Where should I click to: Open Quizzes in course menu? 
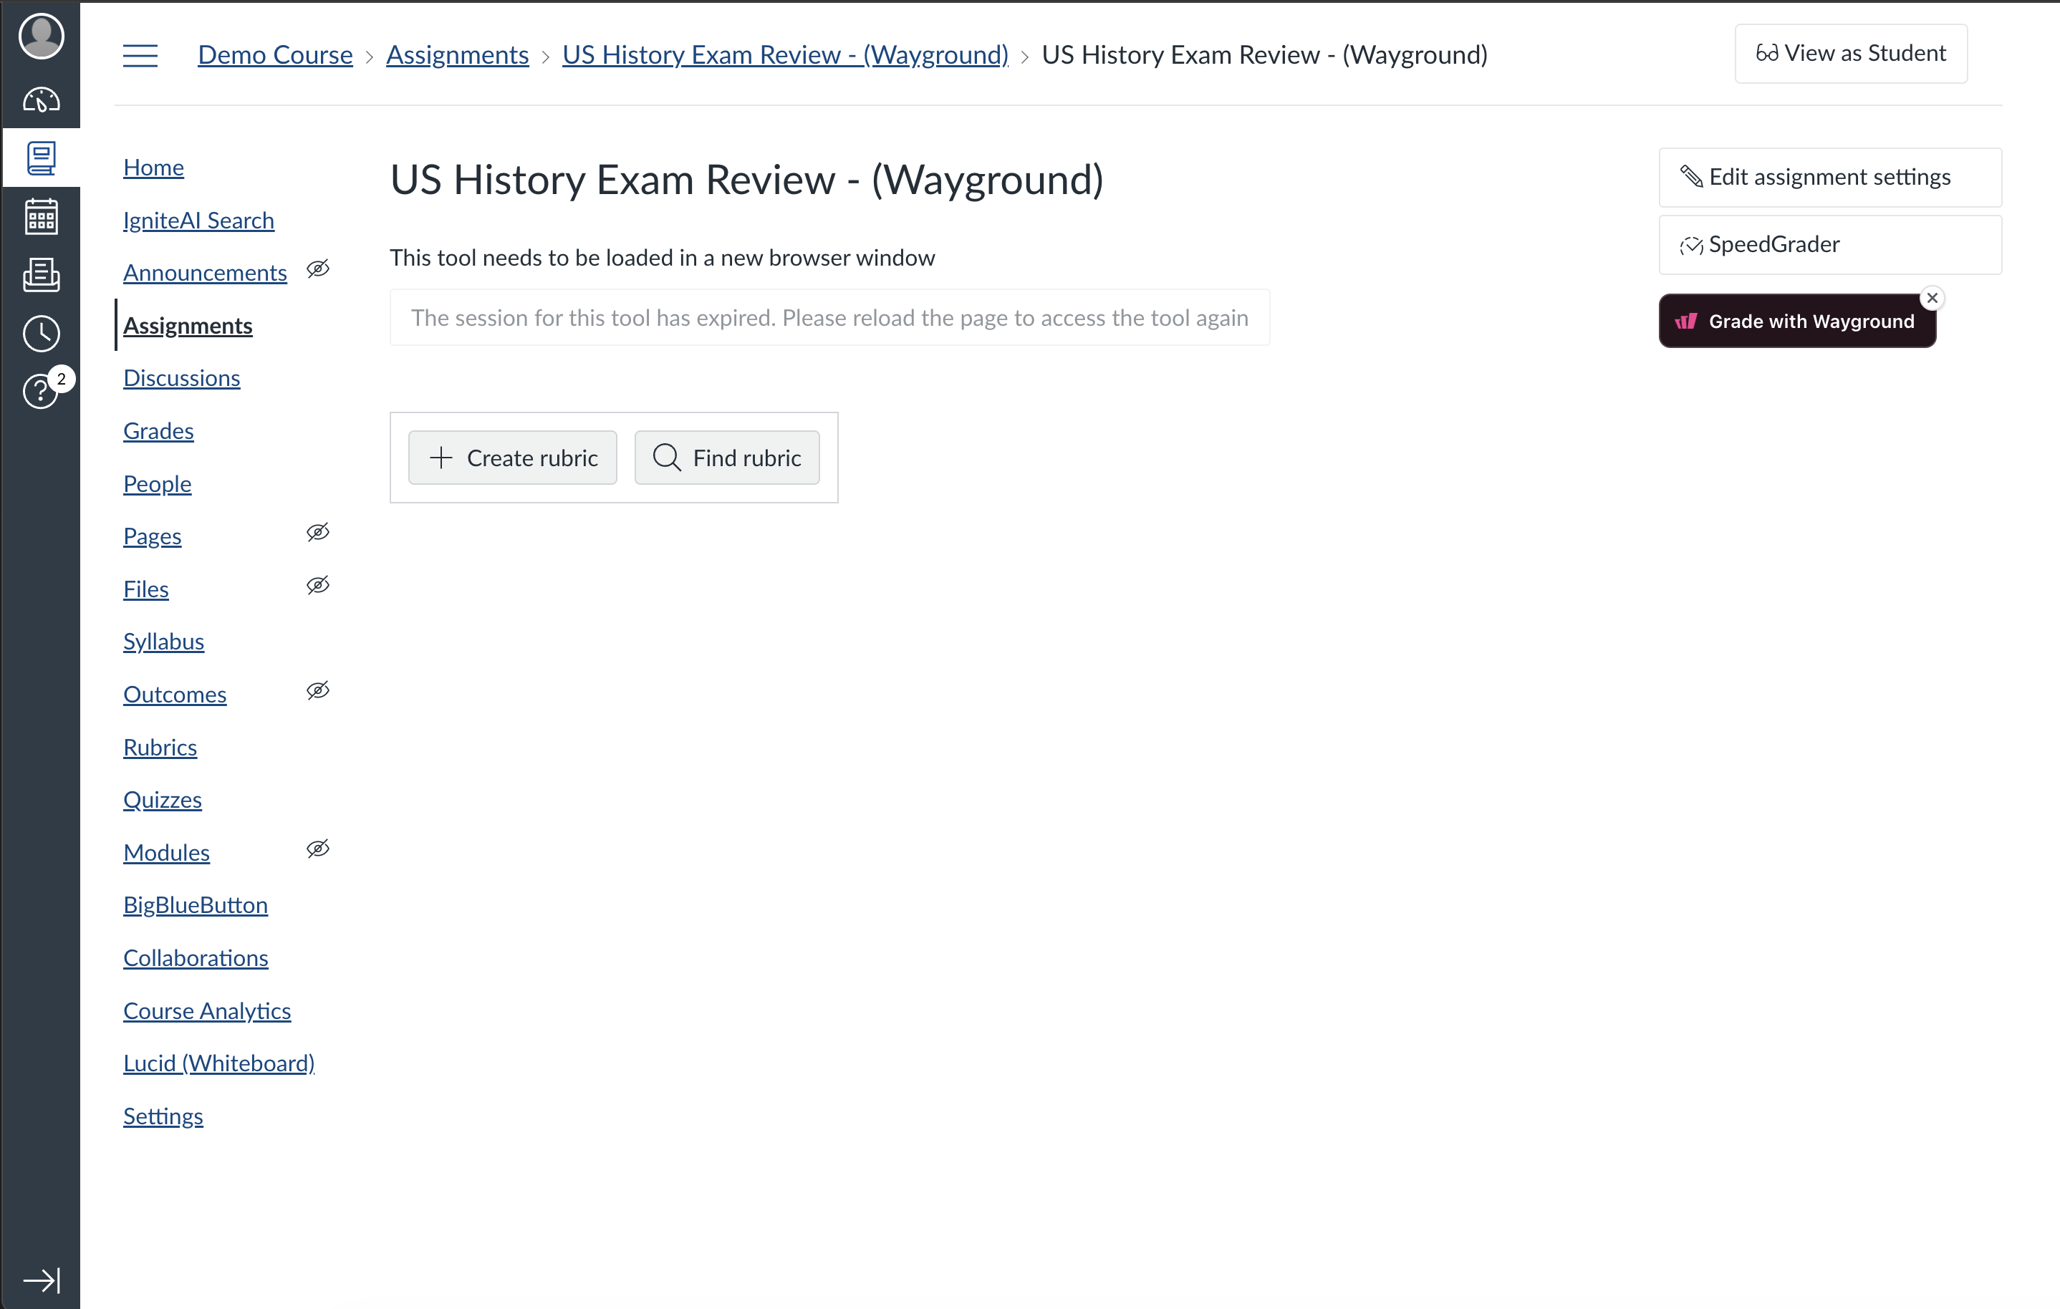coord(163,801)
